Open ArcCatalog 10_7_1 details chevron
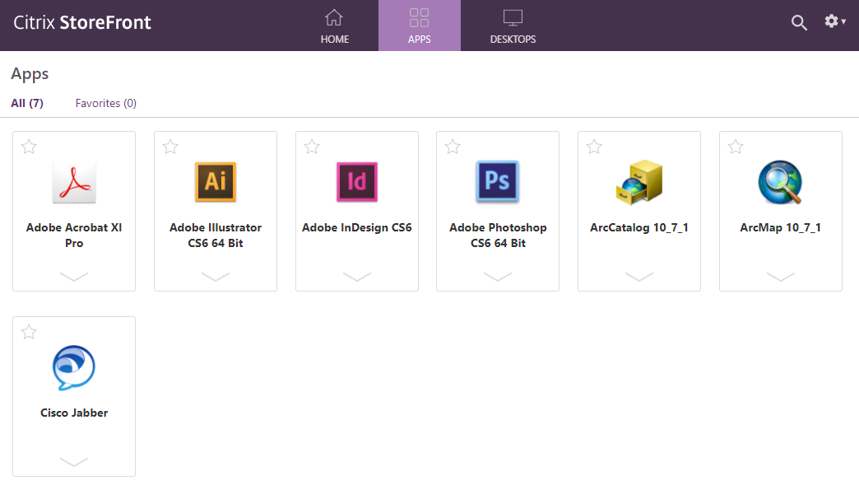The image size is (859, 490). (x=638, y=276)
